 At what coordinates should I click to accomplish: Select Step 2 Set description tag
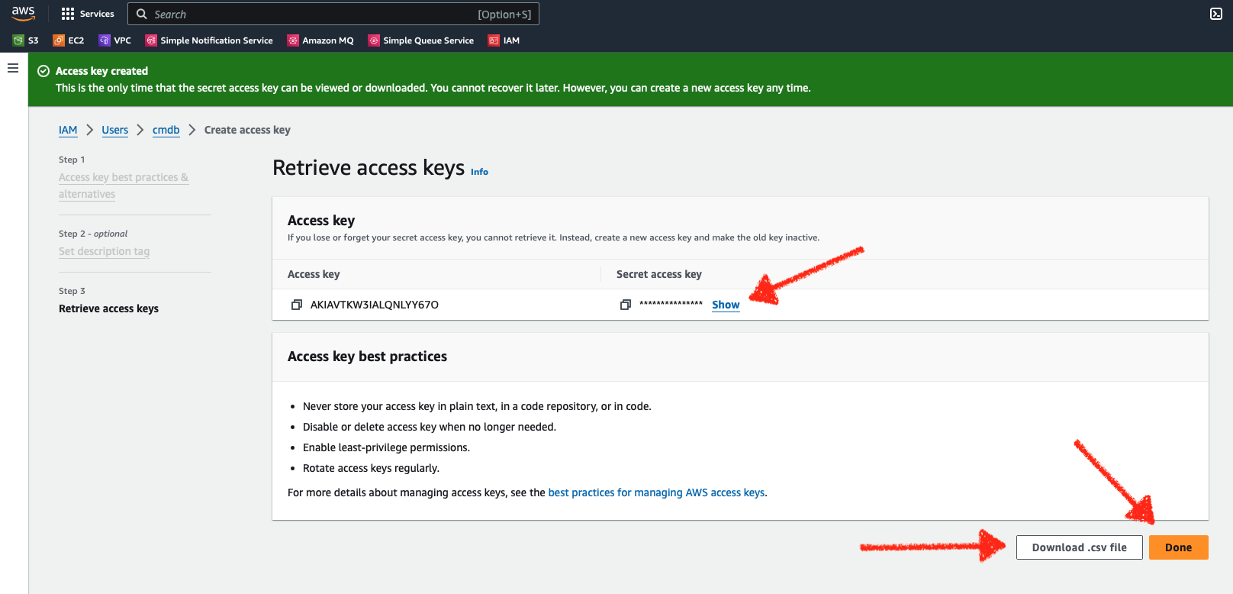pos(105,251)
